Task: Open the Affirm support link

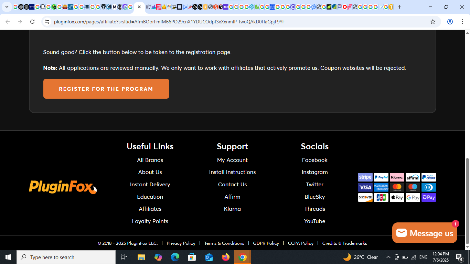Action: (x=232, y=197)
